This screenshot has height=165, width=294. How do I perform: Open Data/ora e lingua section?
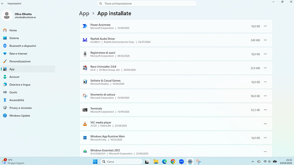[28, 85]
